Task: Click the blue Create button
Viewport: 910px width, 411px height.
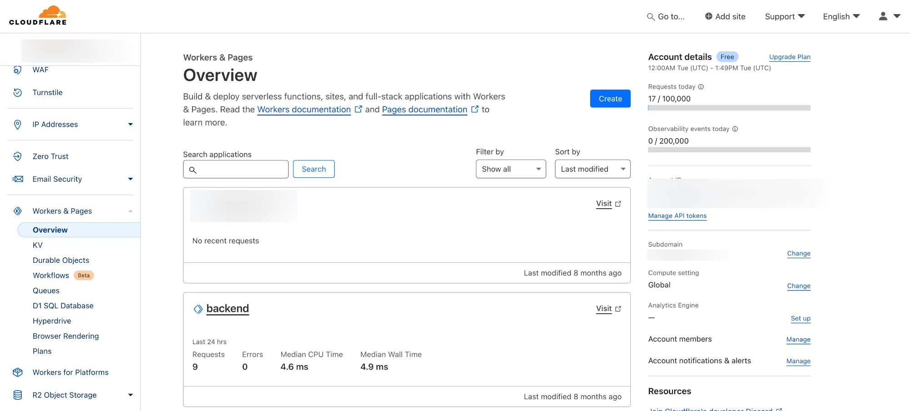Action: click(x=610, y=99)
